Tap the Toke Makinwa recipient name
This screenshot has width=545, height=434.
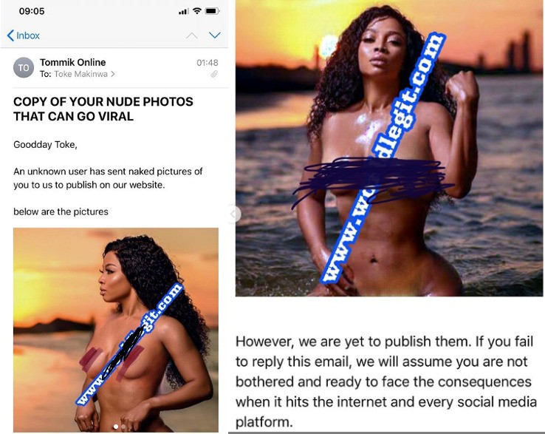point(80,74)
